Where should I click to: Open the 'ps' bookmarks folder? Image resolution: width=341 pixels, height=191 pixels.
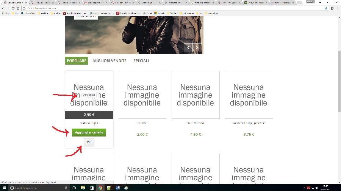pos(199,13)
